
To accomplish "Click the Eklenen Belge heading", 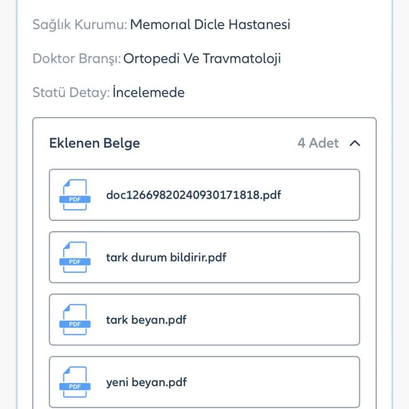I will coord(94,143).
